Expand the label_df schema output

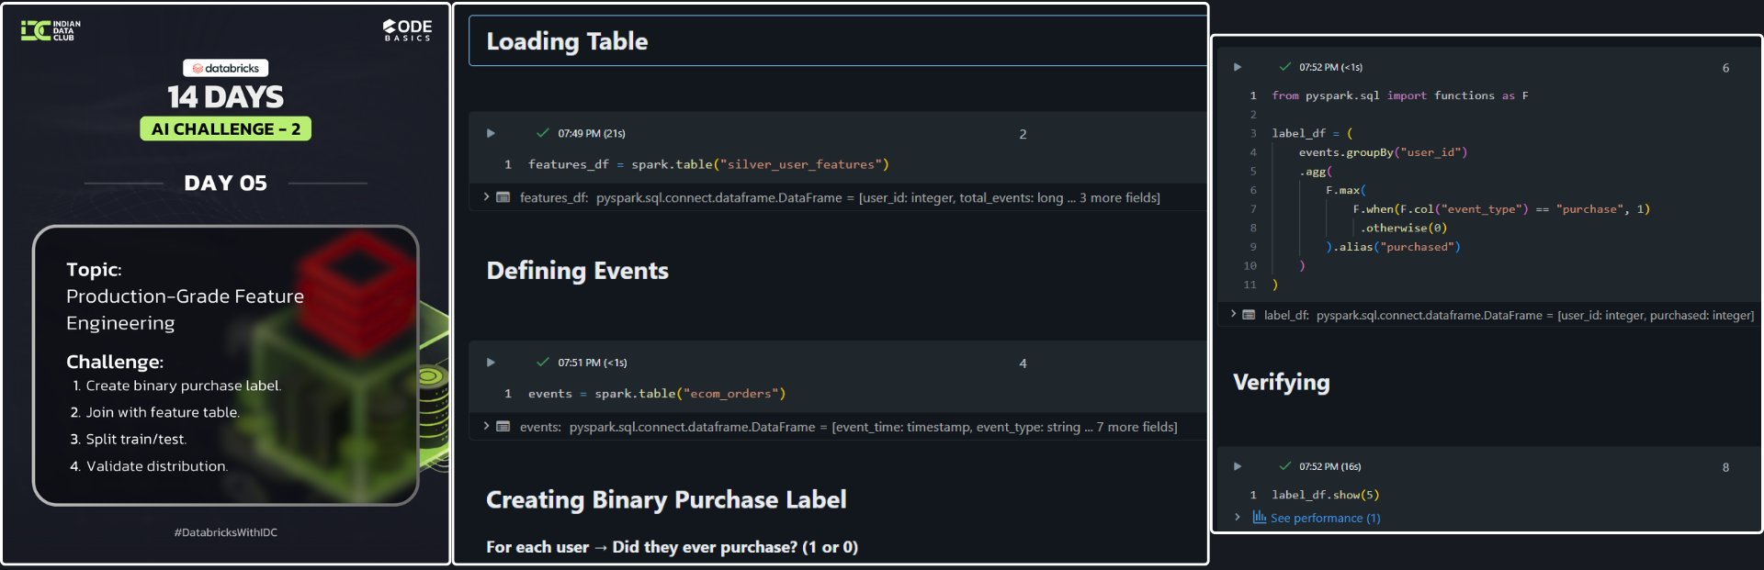[x=1233, y=314]
